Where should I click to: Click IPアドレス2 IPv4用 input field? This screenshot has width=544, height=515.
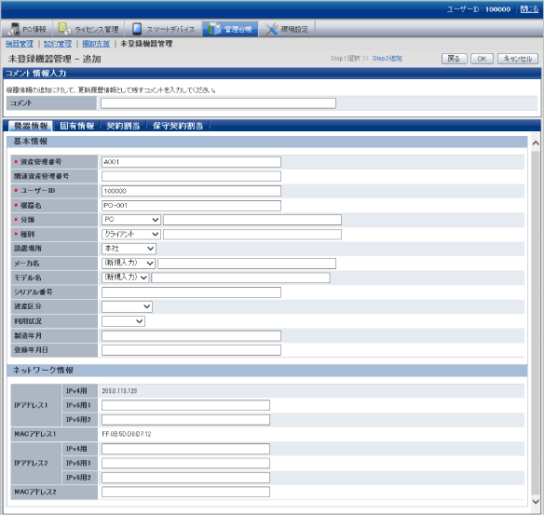[185, 449]
